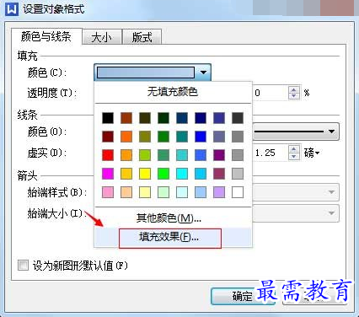
Task: Decrease line weight with down arrow
Action: click(294, 156)
